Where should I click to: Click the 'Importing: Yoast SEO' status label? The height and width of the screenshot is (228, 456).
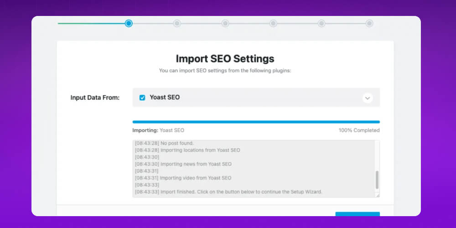pos(158,130)
